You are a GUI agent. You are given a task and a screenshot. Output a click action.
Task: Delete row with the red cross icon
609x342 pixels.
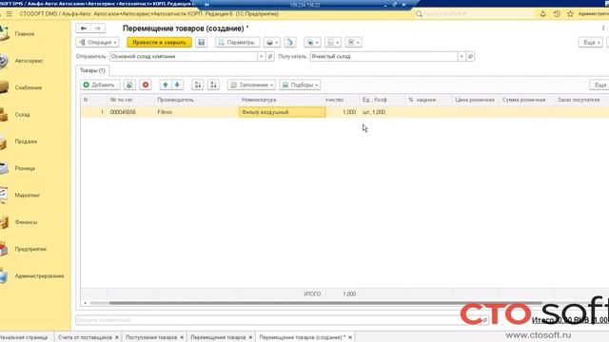coord(146,85)
